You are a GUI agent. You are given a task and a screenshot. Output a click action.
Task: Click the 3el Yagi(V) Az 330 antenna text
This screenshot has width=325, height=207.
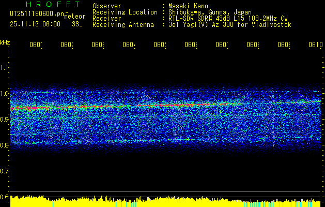pyautogui.click(x=230, y=25)
